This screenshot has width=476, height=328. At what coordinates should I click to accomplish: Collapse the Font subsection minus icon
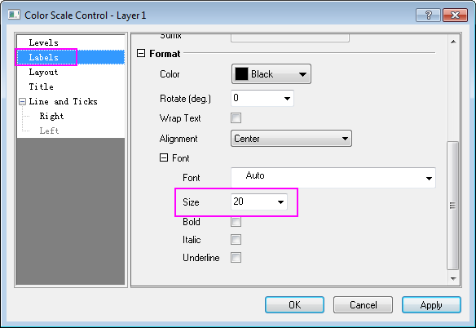pyautogui.click(x=164, y=157)
